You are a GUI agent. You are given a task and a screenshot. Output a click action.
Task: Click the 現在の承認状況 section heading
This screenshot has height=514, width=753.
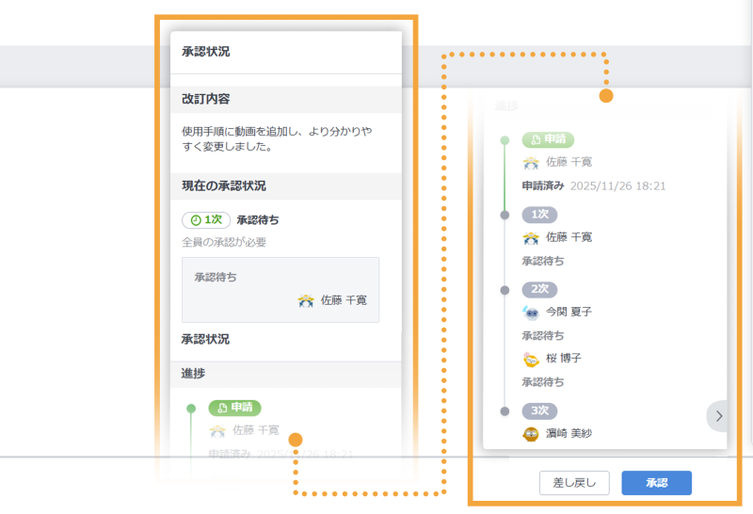point(224,185)
